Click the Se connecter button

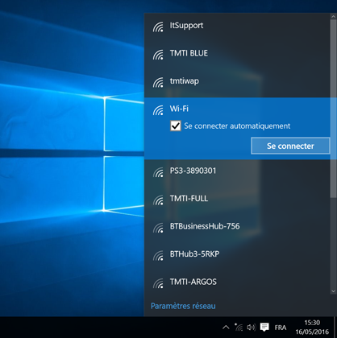click(x=290, y=146)
